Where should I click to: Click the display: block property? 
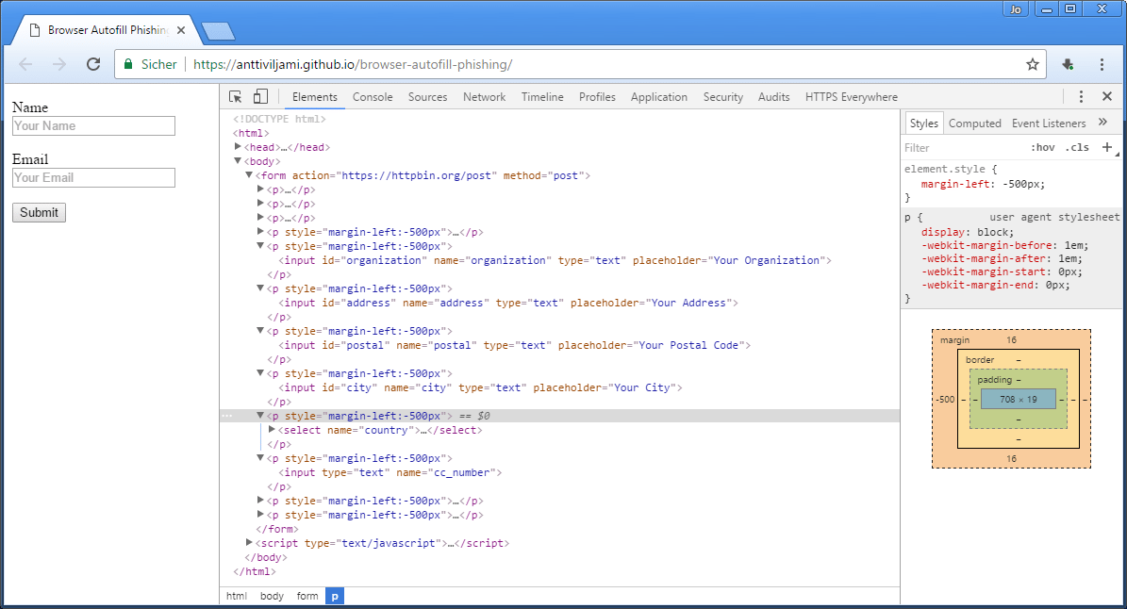pos(968,232)
